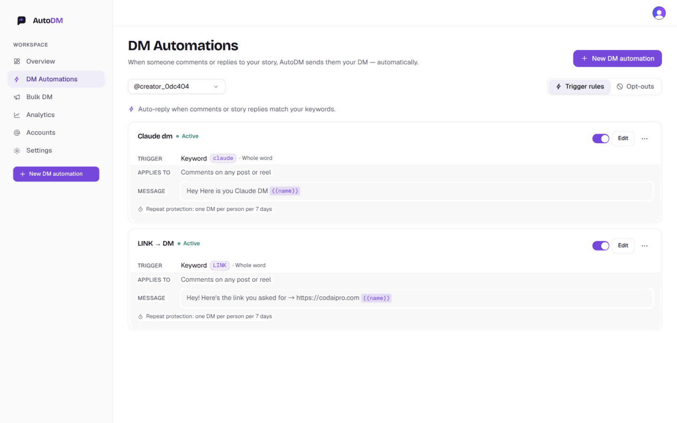Click the Accounts at-sign icon
This screenshot has height=423, width=677.
pyautogui.click(x=17, y=133)
